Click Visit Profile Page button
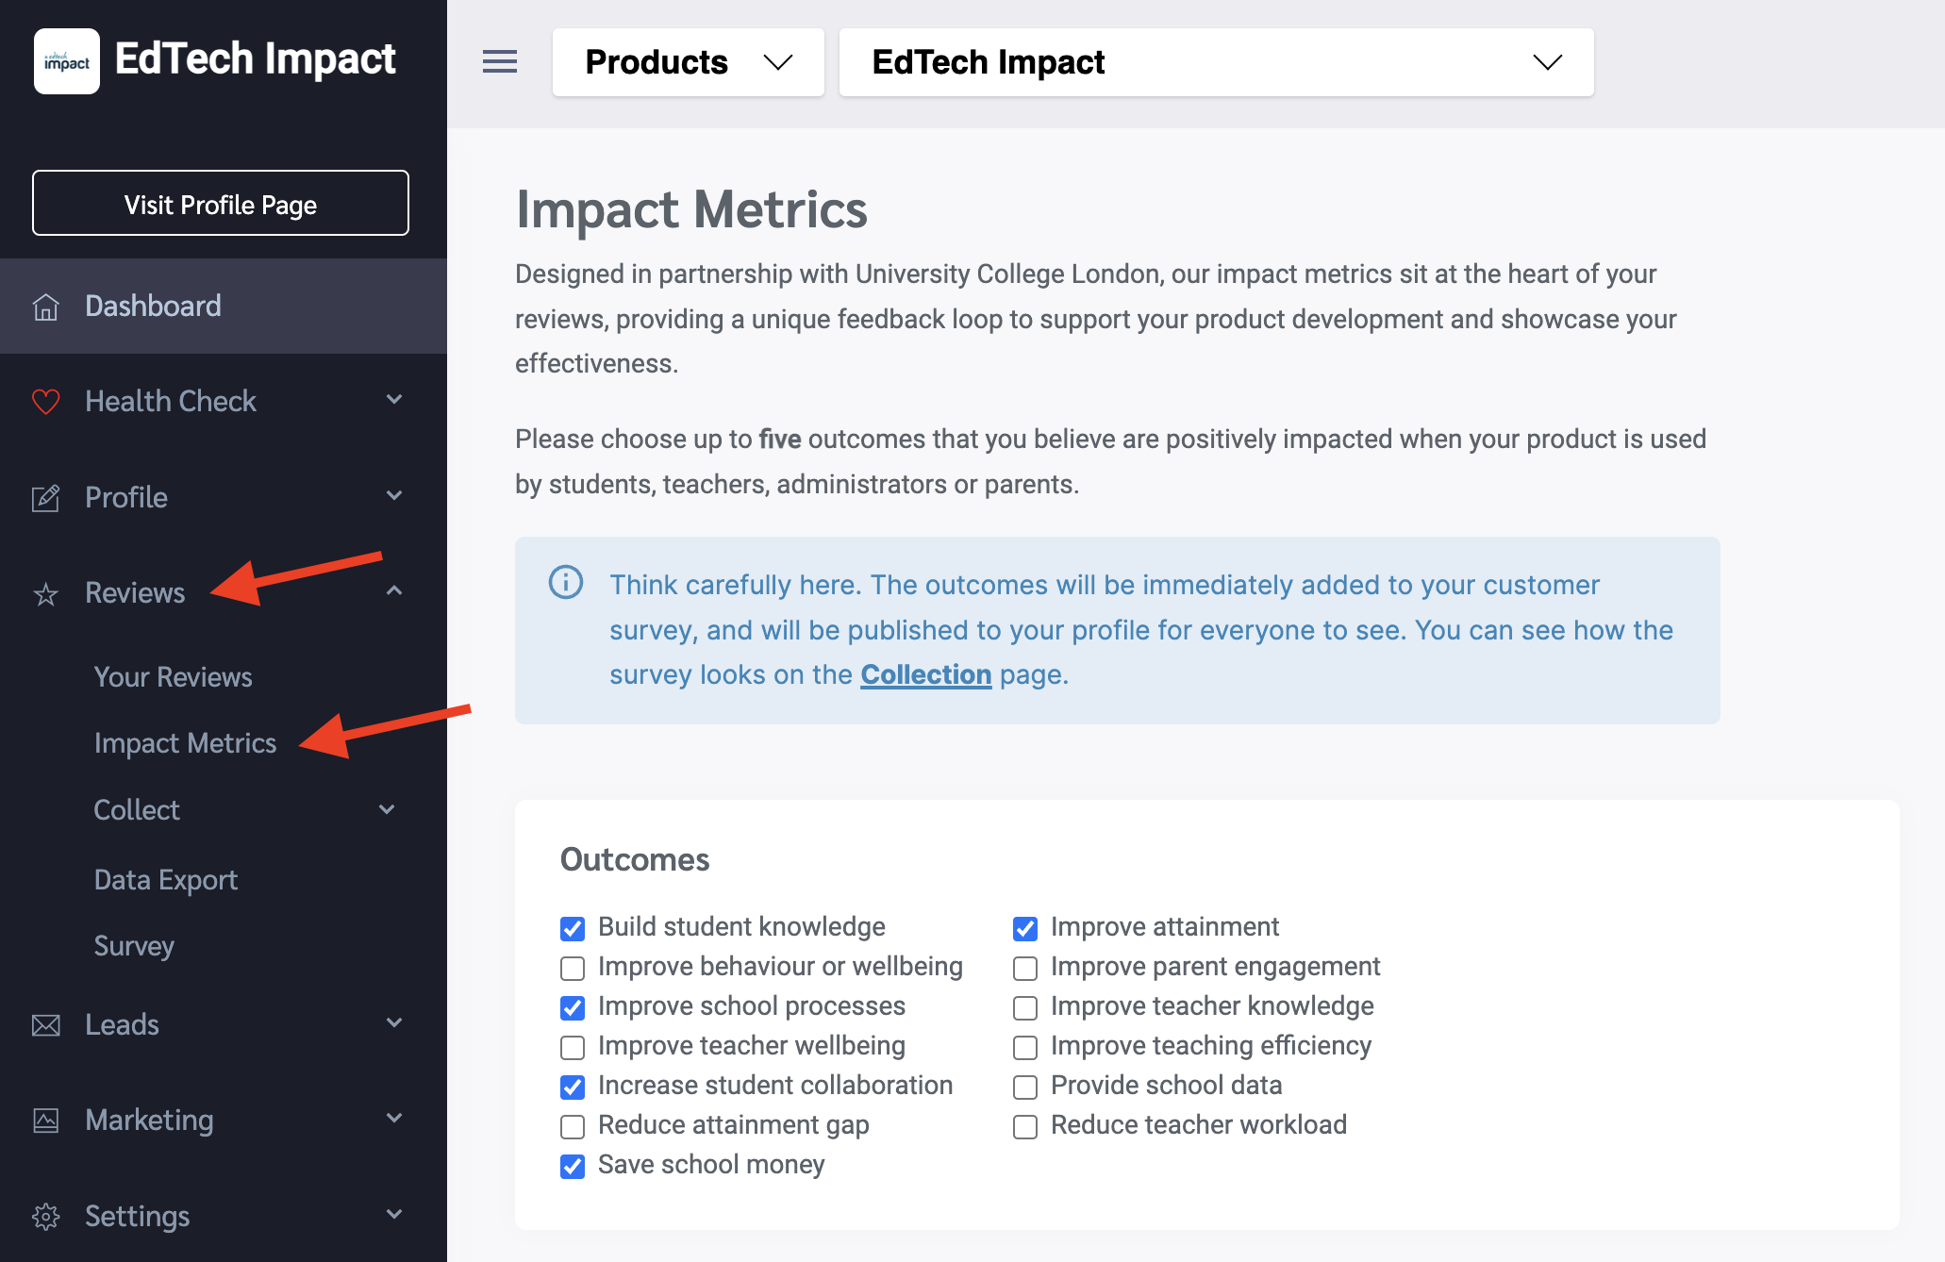 click(x=221, y=203)
